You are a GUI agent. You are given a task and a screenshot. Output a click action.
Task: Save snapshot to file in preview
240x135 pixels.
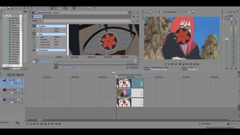point(192,12)
